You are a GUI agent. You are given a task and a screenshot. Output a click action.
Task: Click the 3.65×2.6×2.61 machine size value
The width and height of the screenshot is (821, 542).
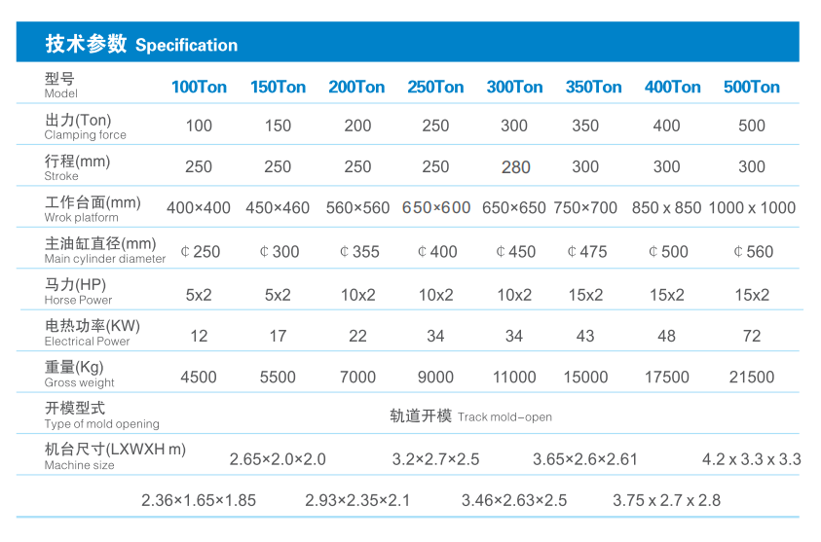pos(584,459)
